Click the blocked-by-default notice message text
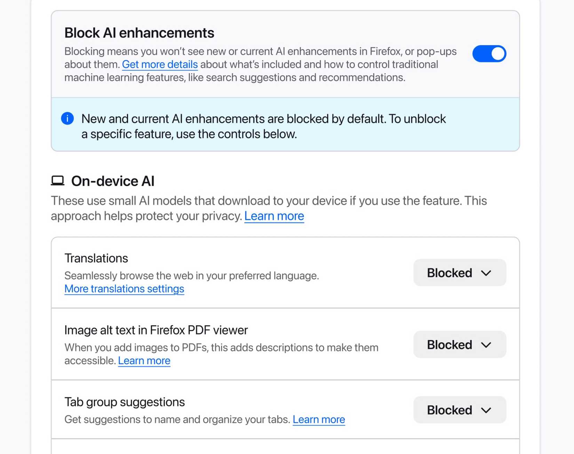 [263, 126]
